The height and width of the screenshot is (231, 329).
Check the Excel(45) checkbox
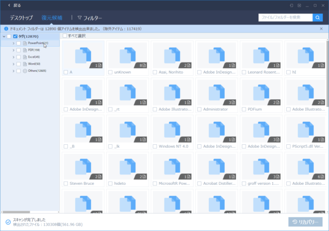click(x=19, y=57)
